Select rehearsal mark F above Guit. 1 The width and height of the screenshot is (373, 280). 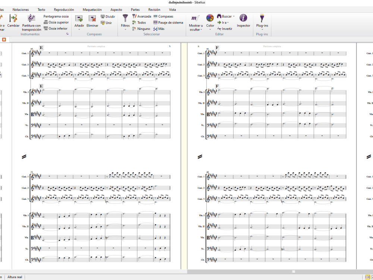217,48
